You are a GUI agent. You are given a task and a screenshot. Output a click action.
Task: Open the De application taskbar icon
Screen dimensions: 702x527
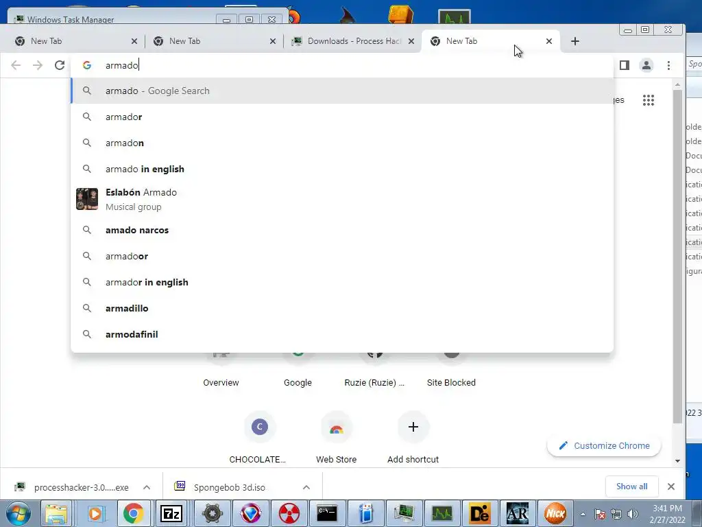pyautogui.click(x=479, y=513)
